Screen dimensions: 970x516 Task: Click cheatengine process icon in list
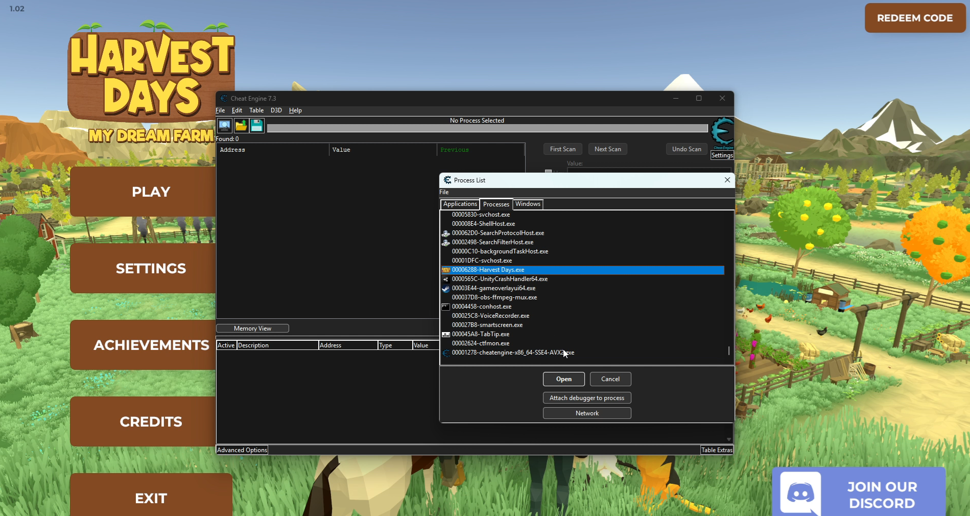pyautogui.click(x=446, y=353)
